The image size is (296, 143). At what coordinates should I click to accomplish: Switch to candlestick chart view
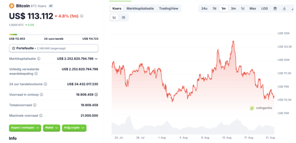tap(123, 17)
